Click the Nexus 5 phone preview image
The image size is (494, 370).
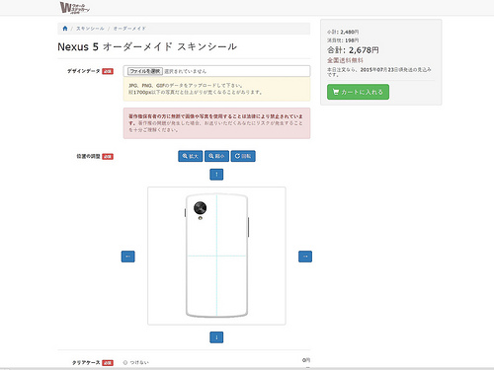tap(216, 256)
